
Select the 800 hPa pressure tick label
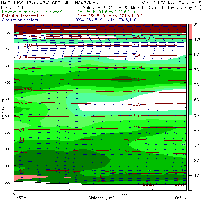pyautogui.click(x=8, y=149)
